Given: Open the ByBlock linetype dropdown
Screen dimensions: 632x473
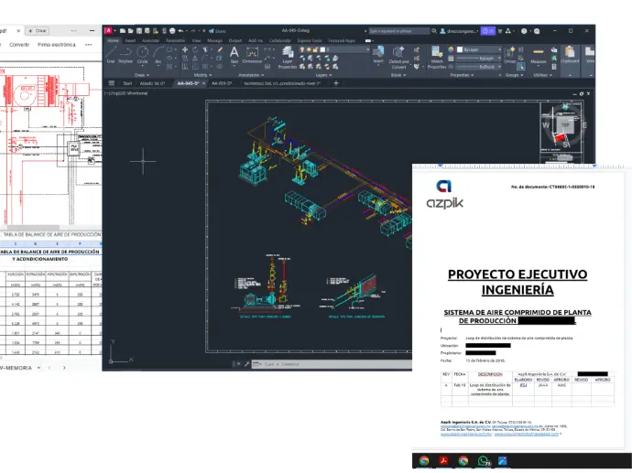Looking at the screenshot, I should pyautogui.click(x=480, y=67).
